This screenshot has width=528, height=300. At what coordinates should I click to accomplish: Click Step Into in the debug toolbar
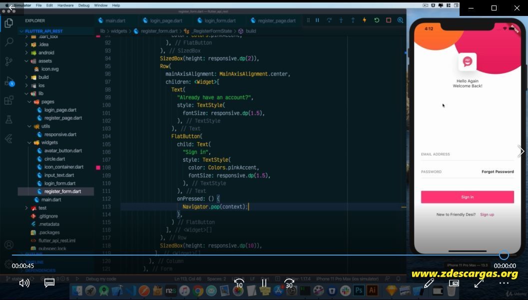click(x=341, y=20)
